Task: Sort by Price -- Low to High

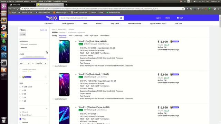Action: (x=75, y=35)
